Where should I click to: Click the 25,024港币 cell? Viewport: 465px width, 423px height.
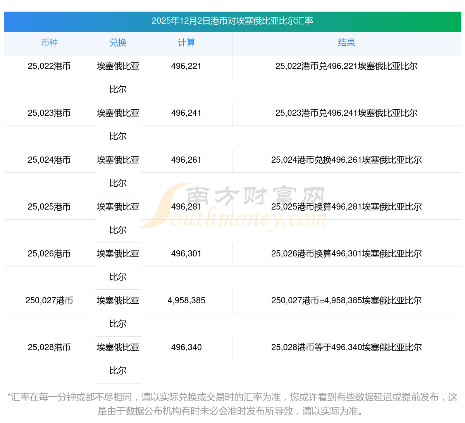pyautogui.click(x=49, y=160)
